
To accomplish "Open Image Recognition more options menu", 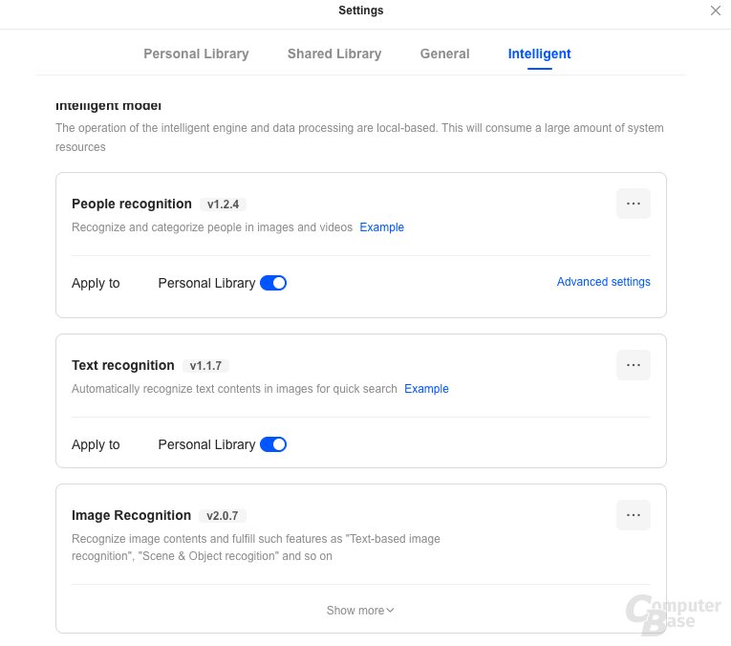I will tap(633, 515).
